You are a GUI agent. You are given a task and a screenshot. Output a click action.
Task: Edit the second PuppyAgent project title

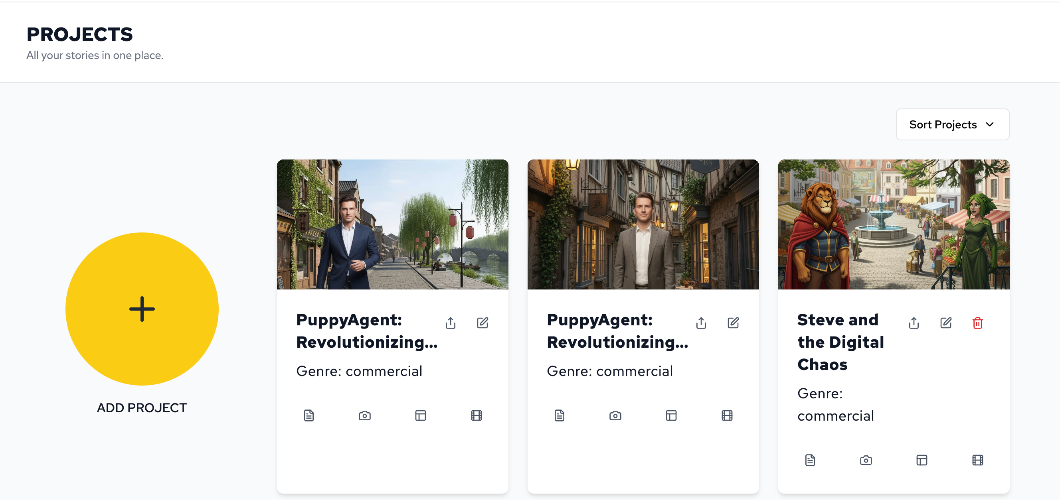733,323
